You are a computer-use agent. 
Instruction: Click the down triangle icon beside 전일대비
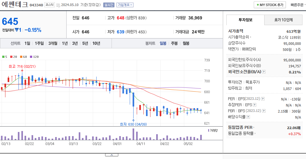coord(17,30)
